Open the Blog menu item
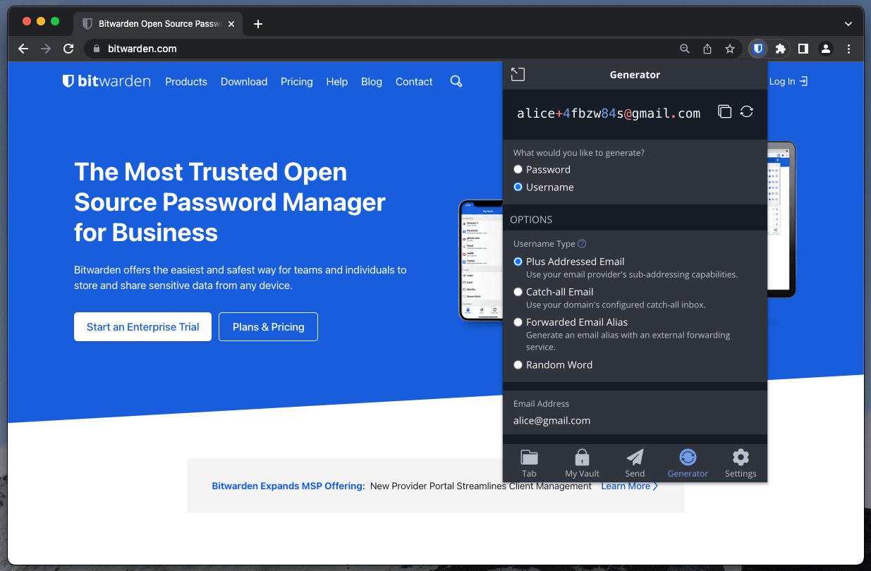871x571 pixels. pyautogui.click(x=372, y=82)
